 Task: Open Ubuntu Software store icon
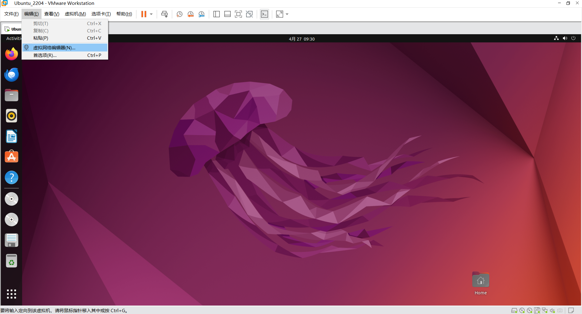coord(12,157)
